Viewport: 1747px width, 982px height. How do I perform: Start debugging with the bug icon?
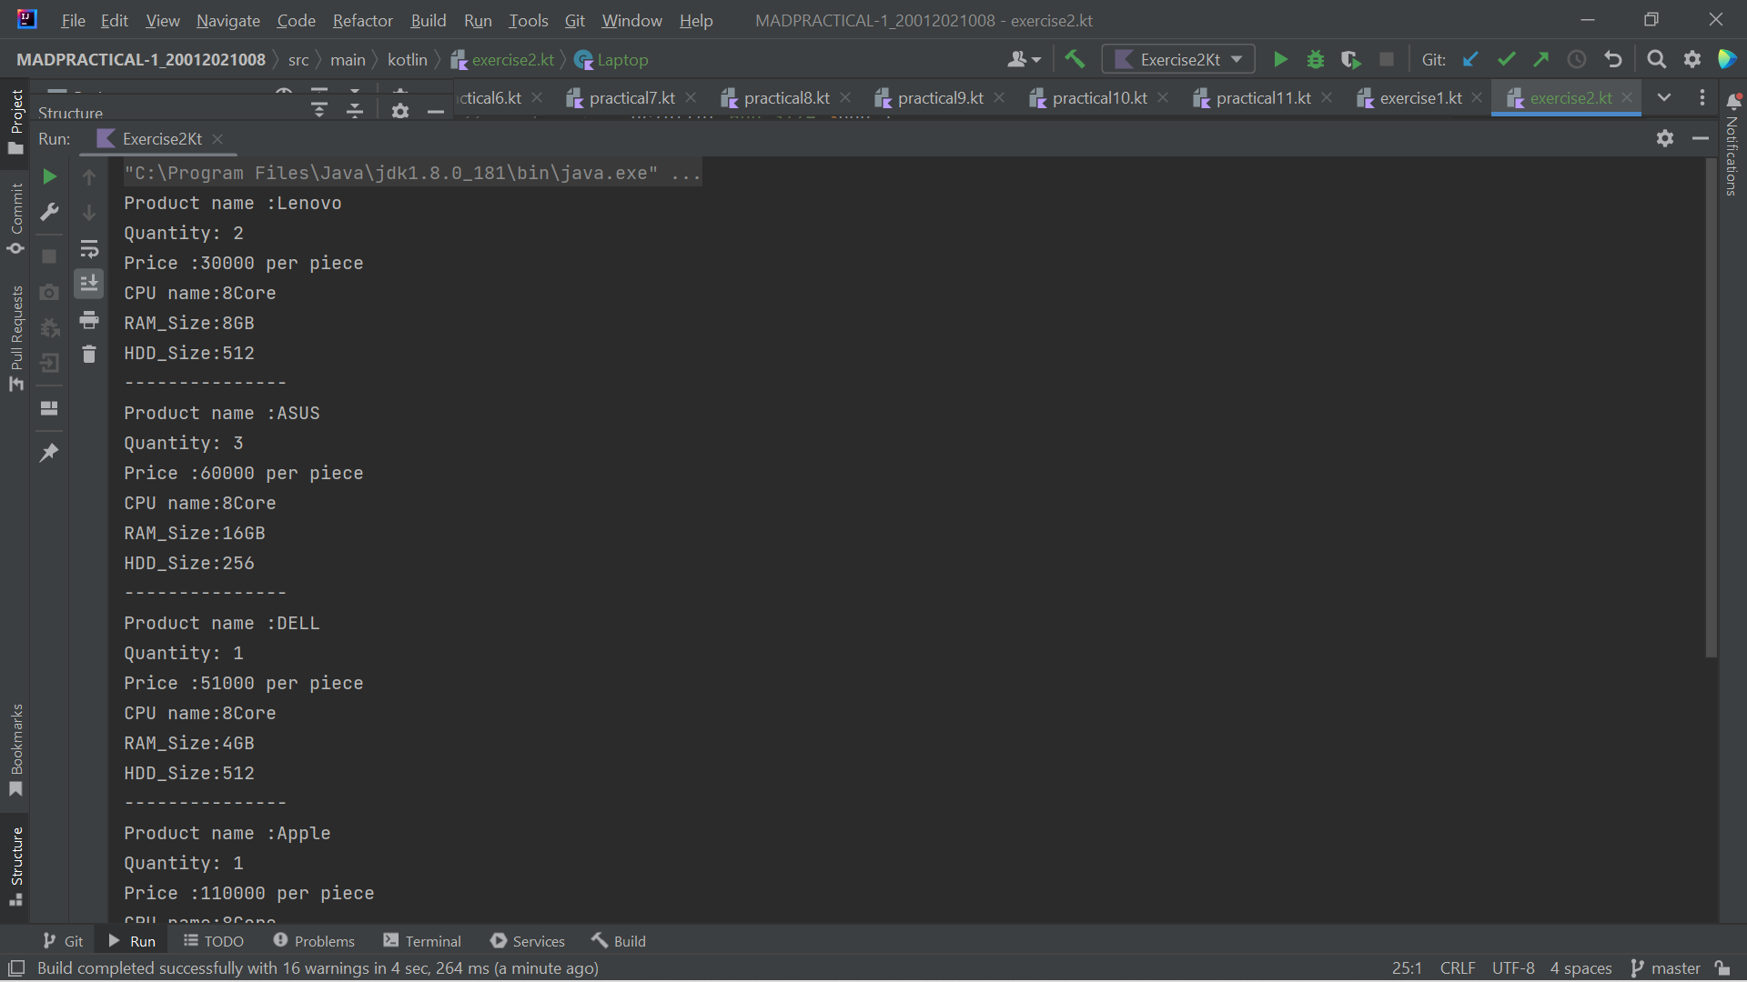click(1315, 60)
